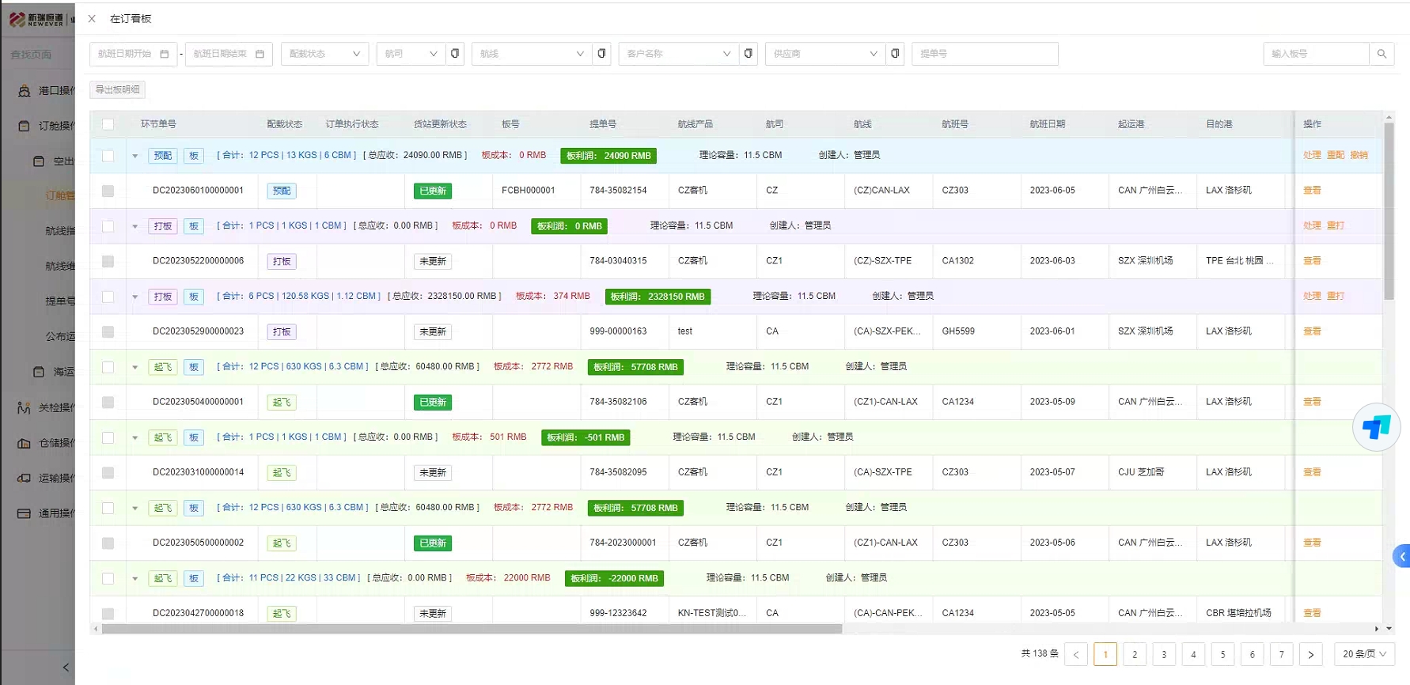Click the 仓储 sidebar icon
Image resolution: width=1410 pixels, height=685 pixels.
[x=24, y=443]
